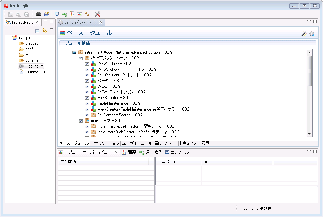Minimize the editor area panel
This screenshot has width=323, height=217.
(x=309, y=21)
